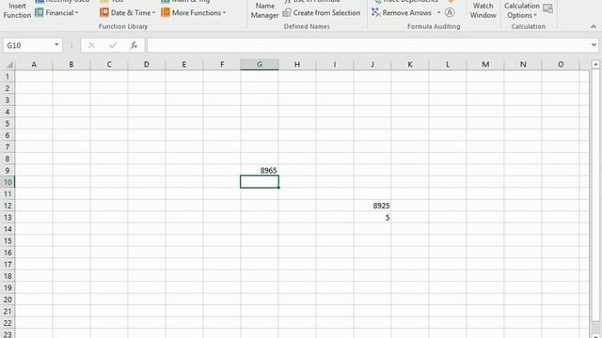Click the Create from Selection icon
The image size is (602, 338).
(287, 12)
